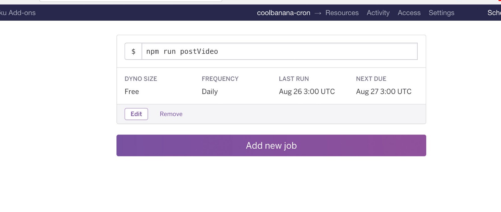Viewport: 501px width, 212px height.
Task: Click the NEXT DUE column label
Action: pos(371,79)
